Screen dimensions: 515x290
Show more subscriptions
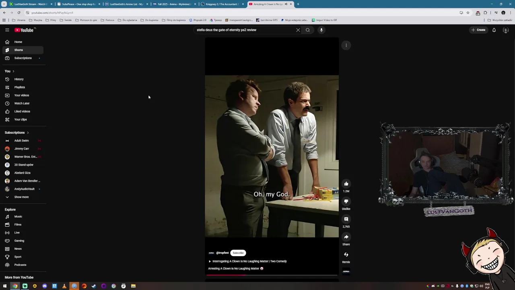[x=23, y=197]
